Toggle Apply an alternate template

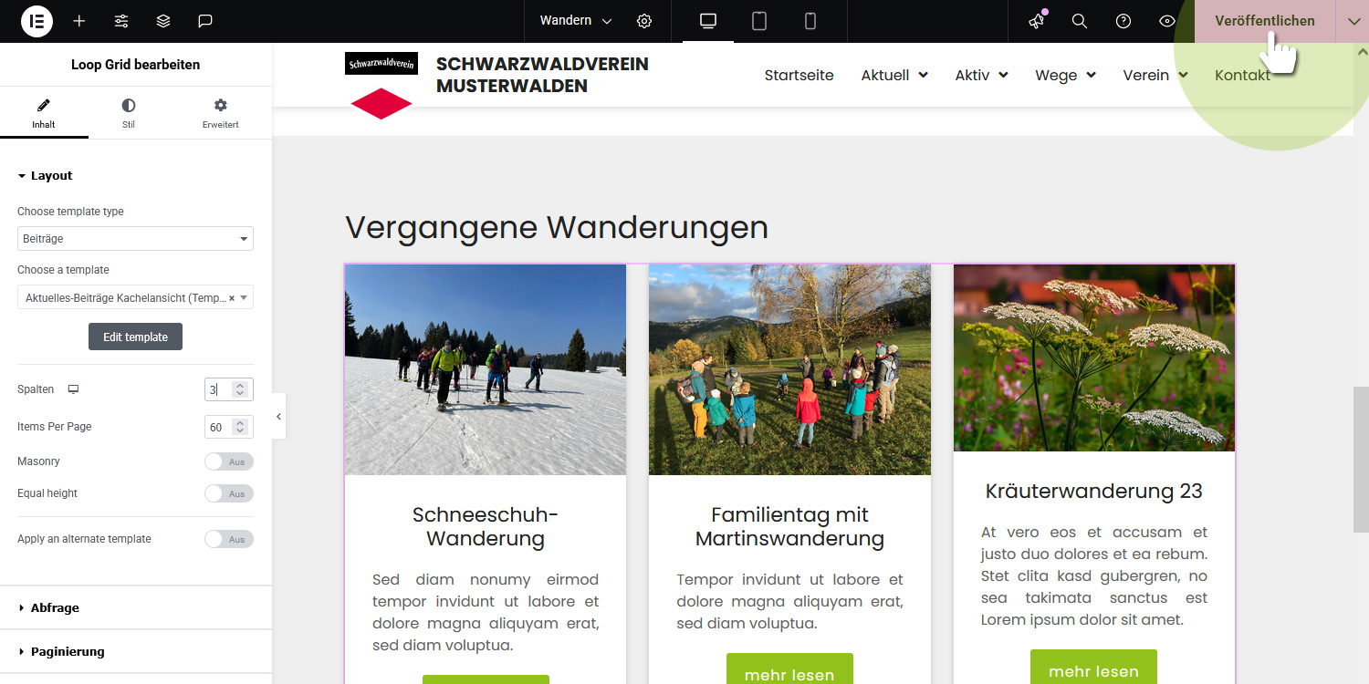228,539
